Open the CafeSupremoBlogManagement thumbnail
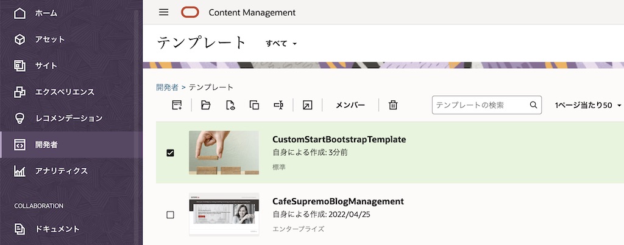This screenshot has height=245, width=624. coord(224,214)
